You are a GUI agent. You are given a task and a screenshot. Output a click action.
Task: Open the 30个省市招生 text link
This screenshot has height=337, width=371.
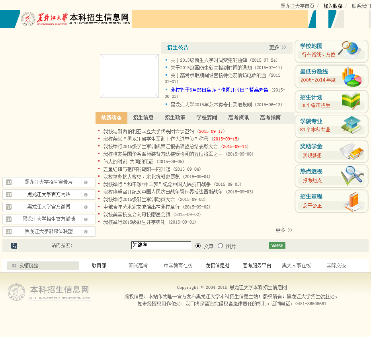pyautogui.click(x=316, y=105)
